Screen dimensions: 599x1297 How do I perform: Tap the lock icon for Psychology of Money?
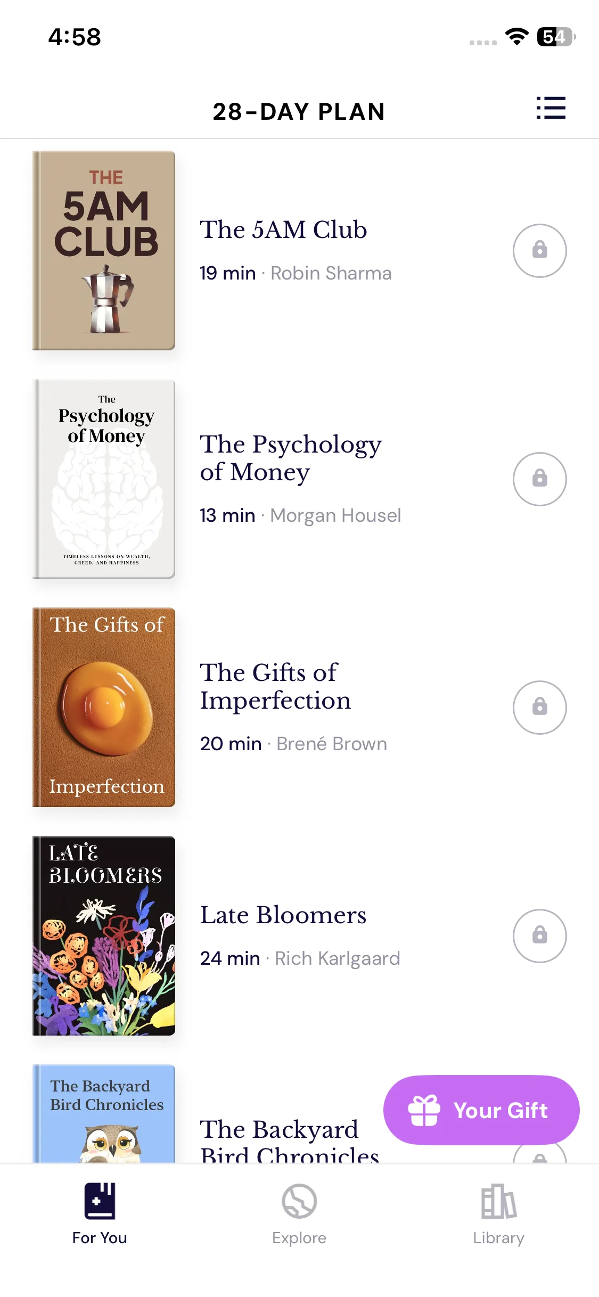point(539,479)
